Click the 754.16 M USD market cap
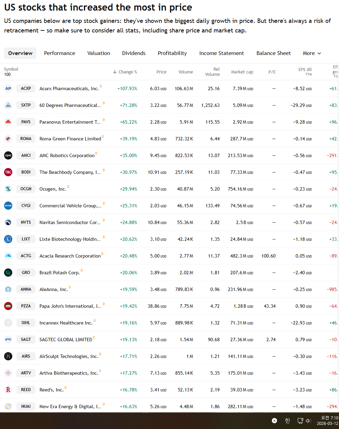The height and width of the screenshot is (429, 339). (x=241, y=189)
